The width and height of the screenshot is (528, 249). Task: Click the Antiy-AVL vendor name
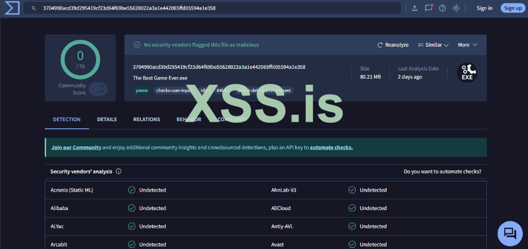[x=282, y=226]
